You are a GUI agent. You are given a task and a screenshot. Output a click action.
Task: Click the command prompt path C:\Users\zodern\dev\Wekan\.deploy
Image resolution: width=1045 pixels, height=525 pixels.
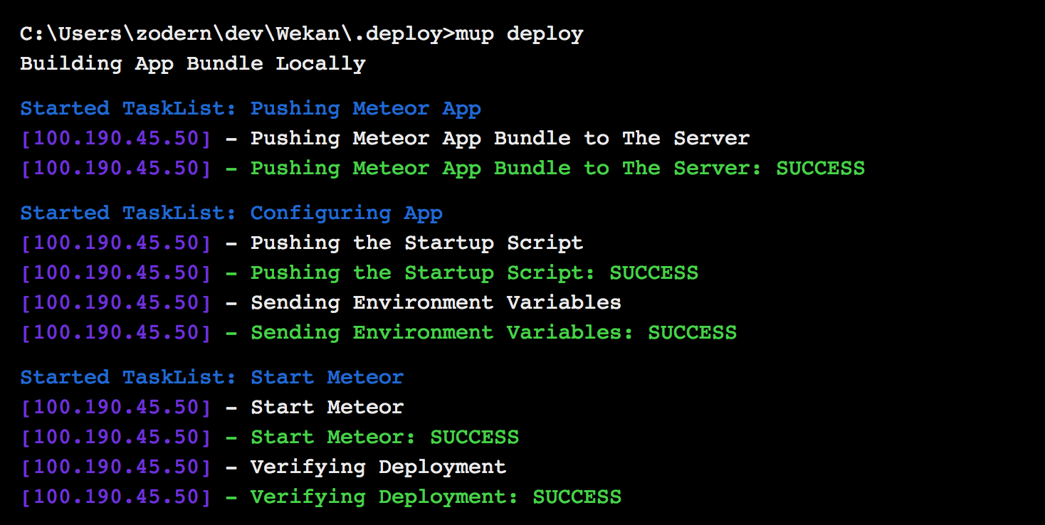coord(231,34)
